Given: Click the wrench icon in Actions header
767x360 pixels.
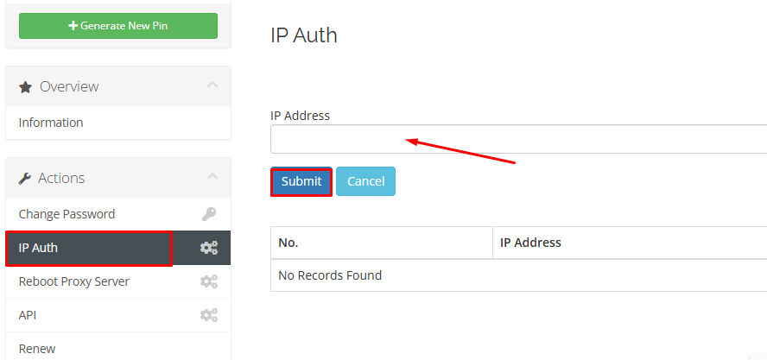Looking at the screenshot, I should point(25,178).
